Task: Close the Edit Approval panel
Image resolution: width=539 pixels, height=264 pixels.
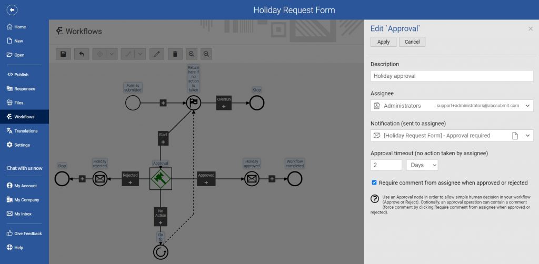Action: click(x=531, y=29)
